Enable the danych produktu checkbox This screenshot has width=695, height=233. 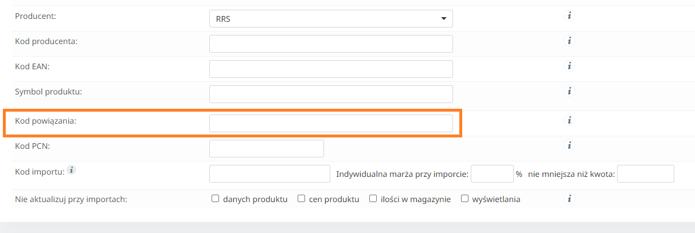coord(216,199)
